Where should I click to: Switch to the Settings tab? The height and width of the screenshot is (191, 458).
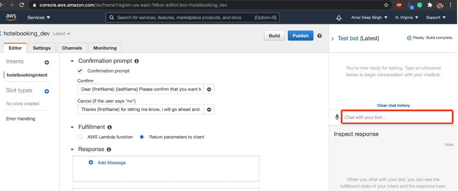tap(42, 48)
